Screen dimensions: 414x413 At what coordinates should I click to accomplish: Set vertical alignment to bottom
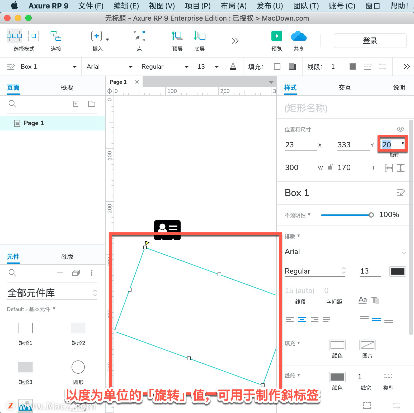389,321
